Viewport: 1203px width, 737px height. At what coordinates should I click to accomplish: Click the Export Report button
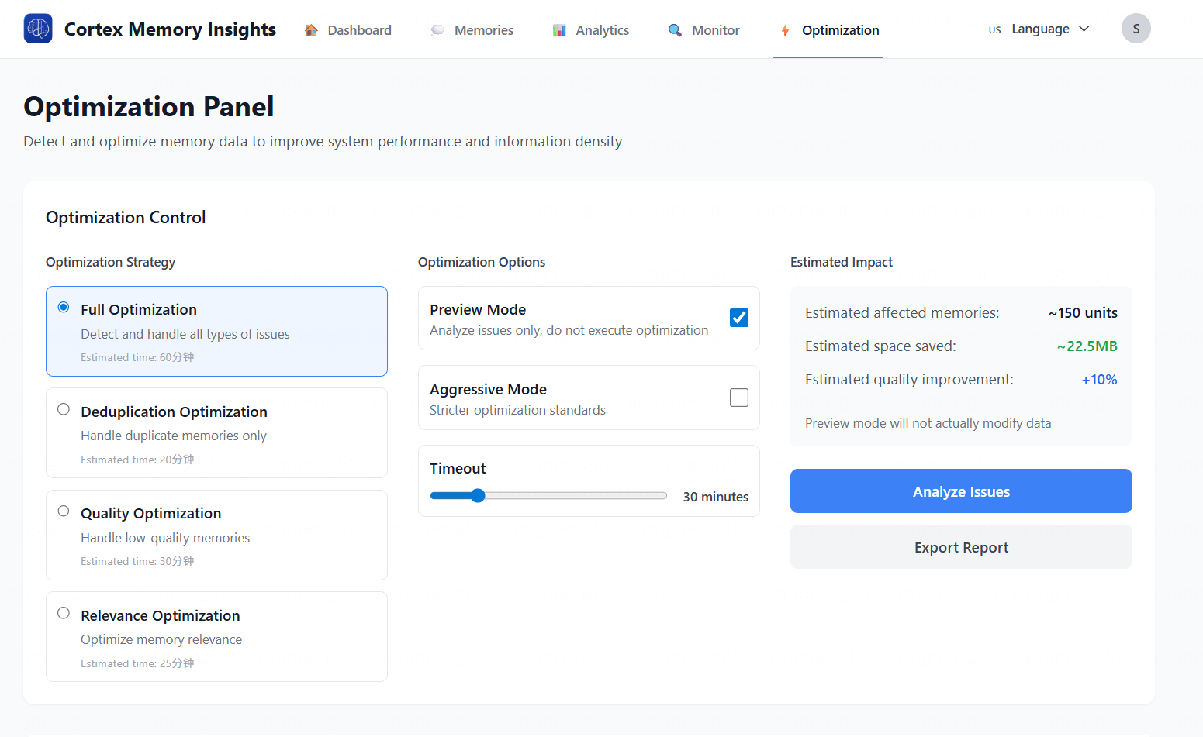(x=961, y=547)
